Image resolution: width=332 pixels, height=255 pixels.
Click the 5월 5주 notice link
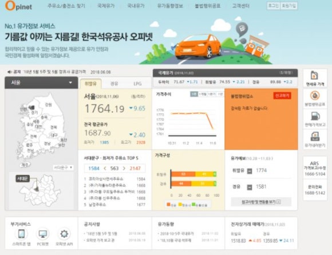pos(54,72)
